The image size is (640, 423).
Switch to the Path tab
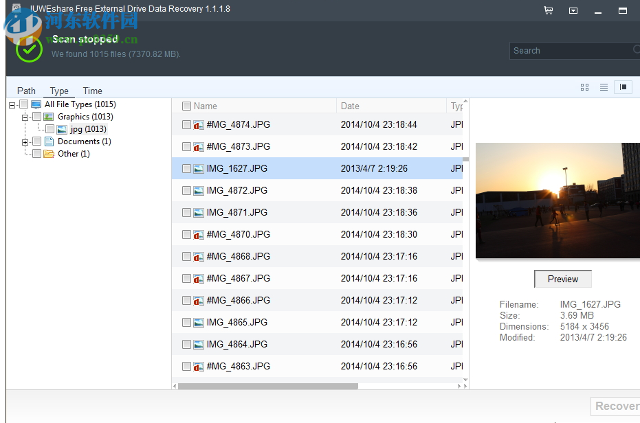(26, 90)
